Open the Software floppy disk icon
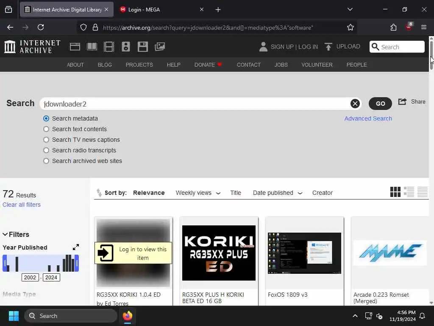The height and width of the screenshot is (326, 434). coord(143,47)
